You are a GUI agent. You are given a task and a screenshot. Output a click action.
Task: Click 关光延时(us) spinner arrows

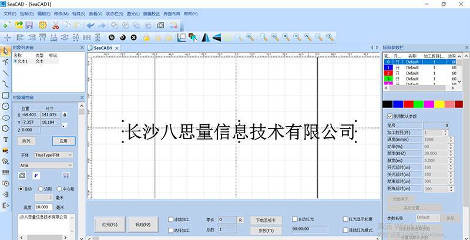(451, 174)
